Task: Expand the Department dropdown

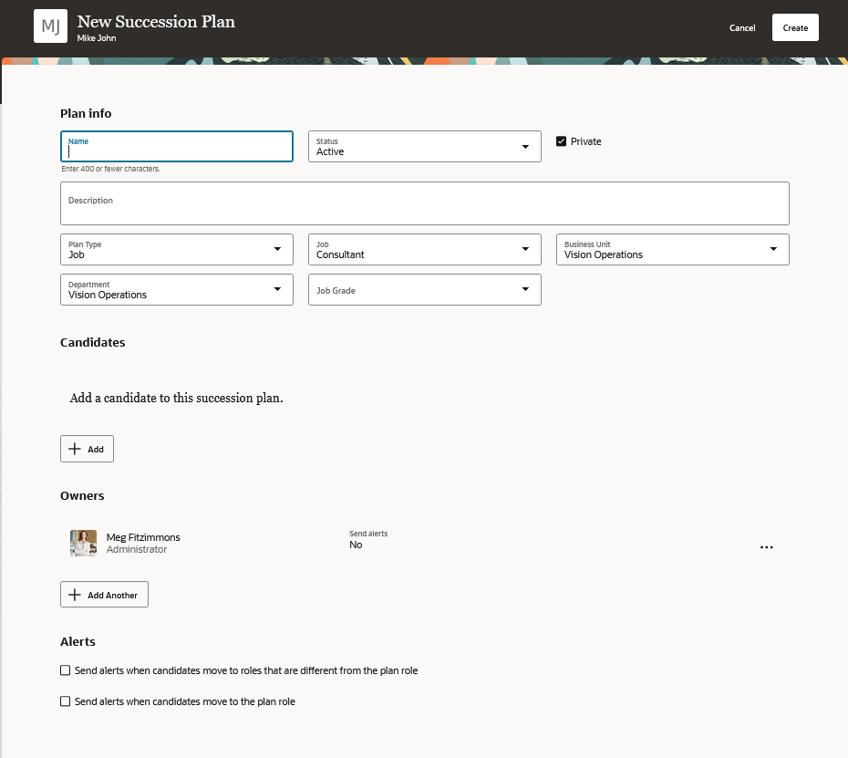Action: coord(177,289)
